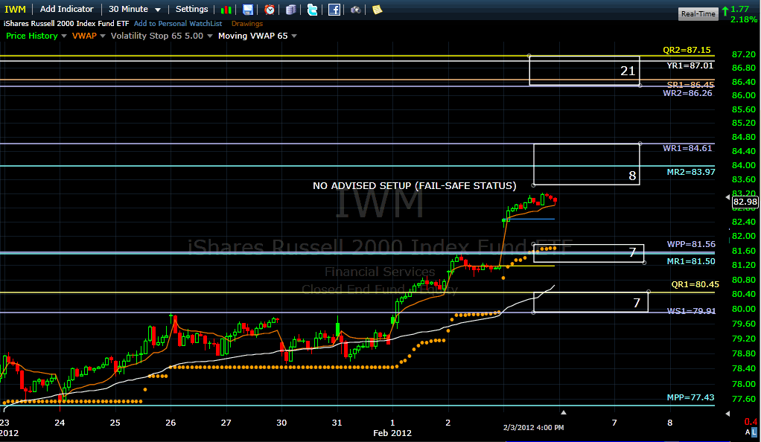The width and height of the screenshot is (761, 442).
Task: Open the Drawings link
Action: point(247,23)
